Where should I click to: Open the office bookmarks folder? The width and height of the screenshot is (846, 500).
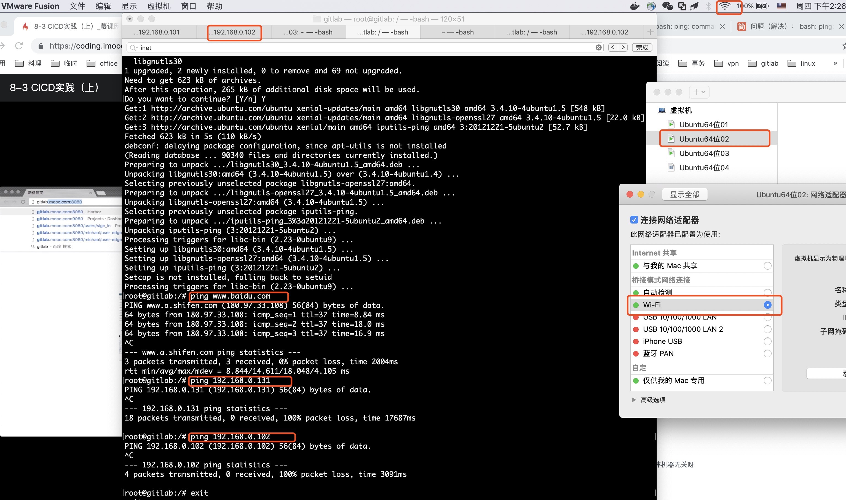[102, 63]
